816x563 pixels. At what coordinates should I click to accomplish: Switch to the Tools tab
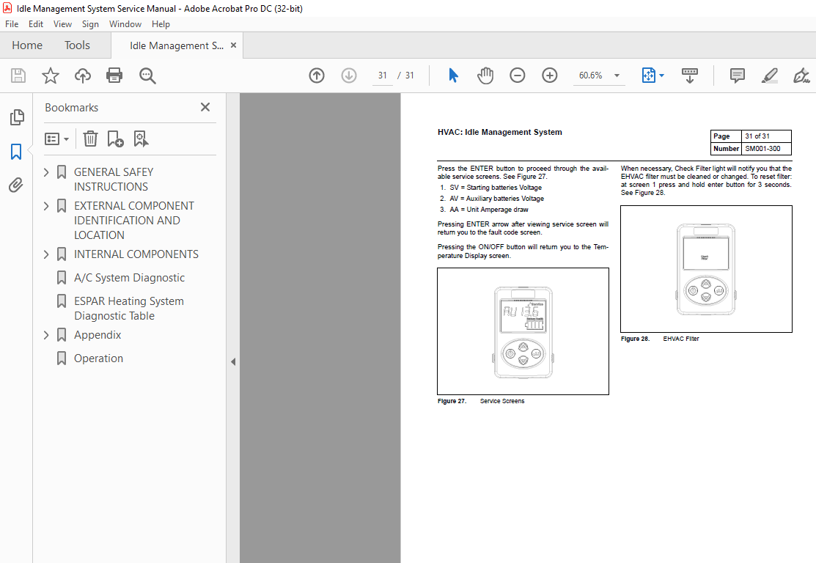coord(77,45)
